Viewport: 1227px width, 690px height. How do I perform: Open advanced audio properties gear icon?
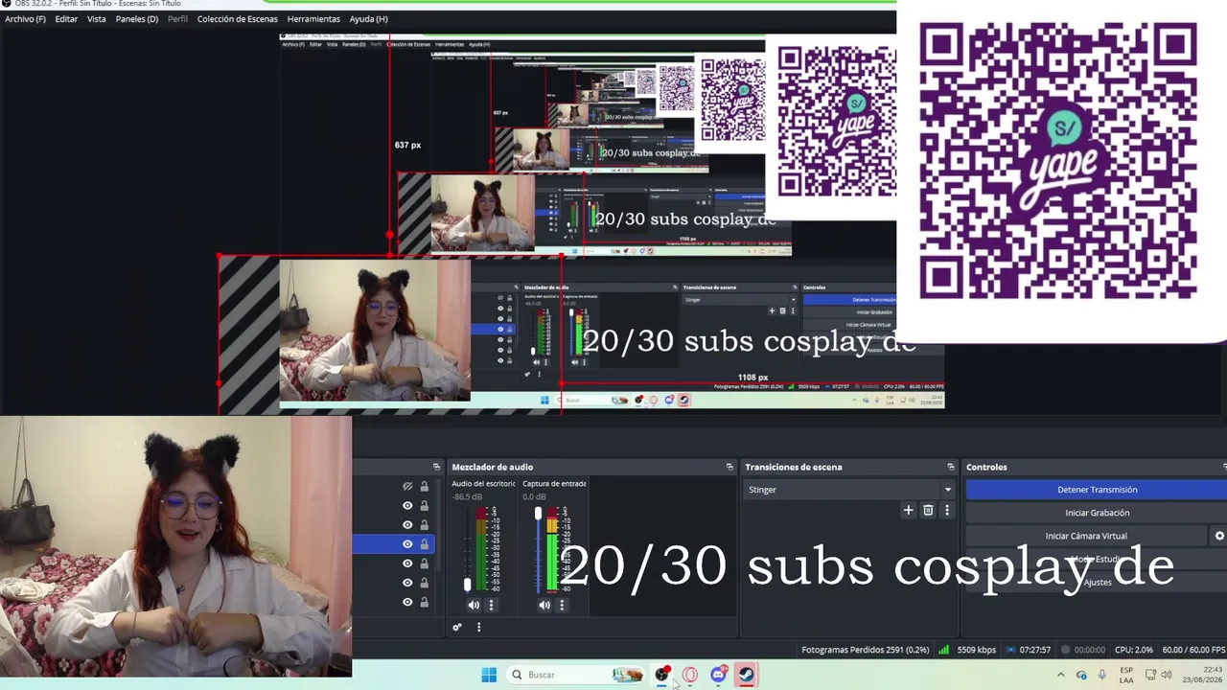[x=457, y=628]
